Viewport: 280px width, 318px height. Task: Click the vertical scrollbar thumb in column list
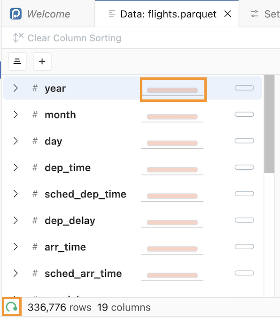(269, 124)
